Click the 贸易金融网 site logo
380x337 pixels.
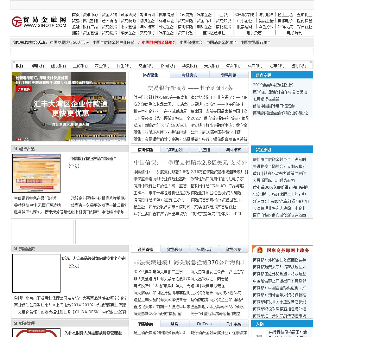pyautogui.click(x=39, y=22)
